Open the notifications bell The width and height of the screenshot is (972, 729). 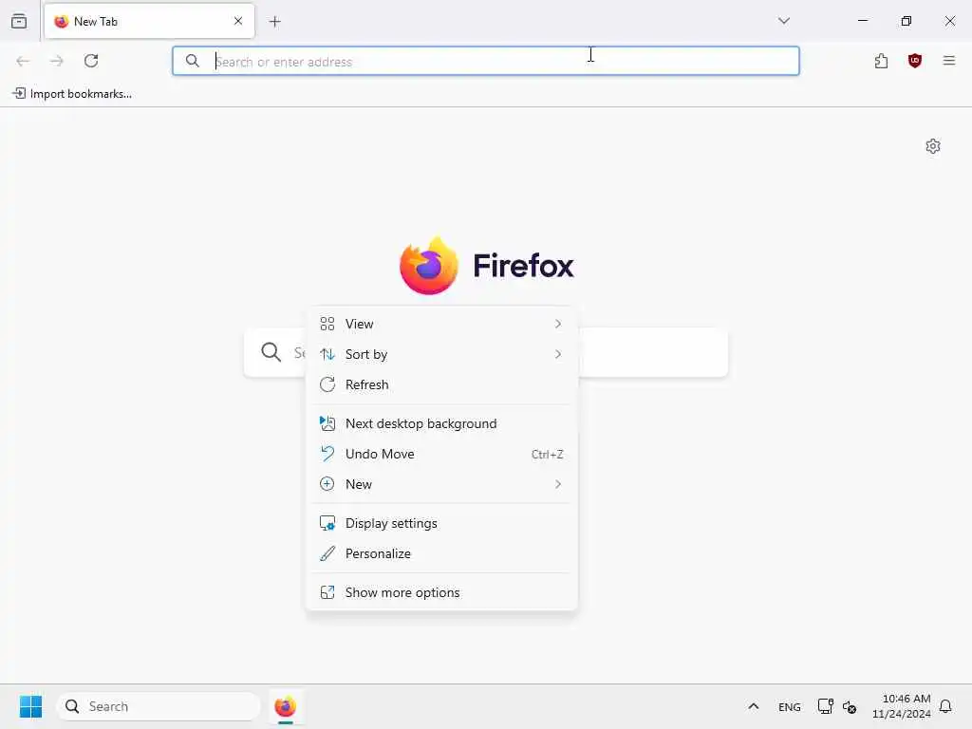[945, 706]
